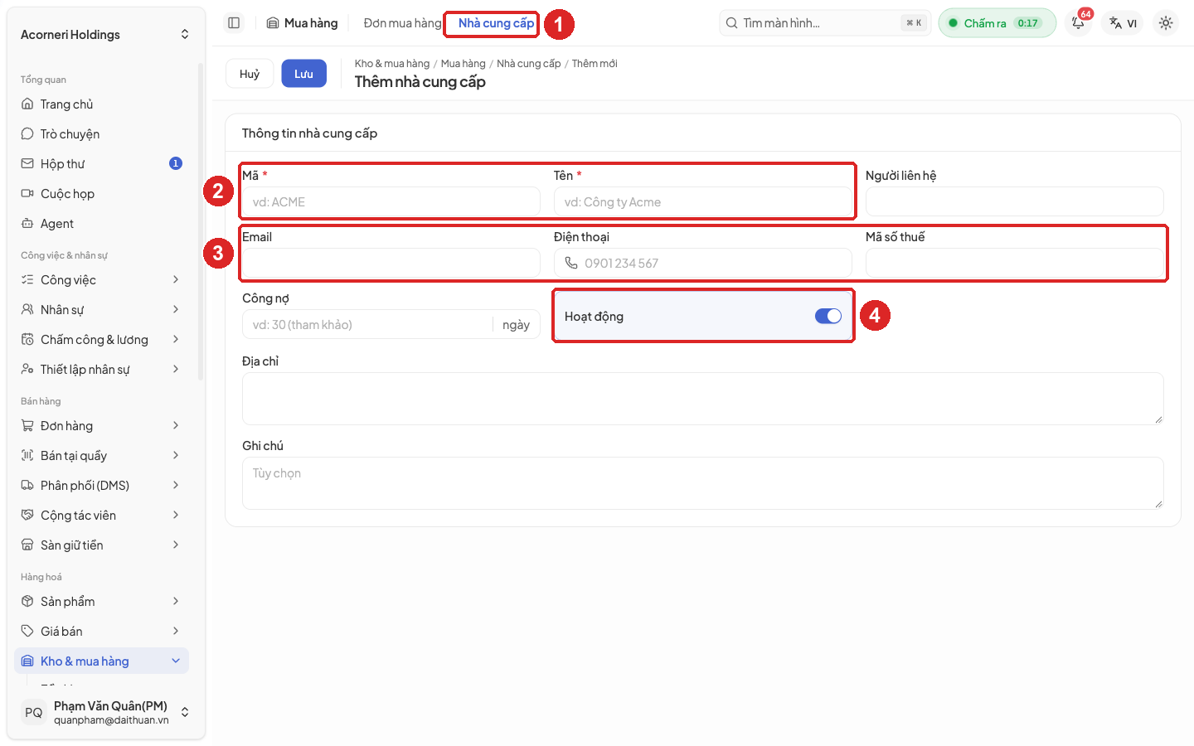Expand Cộng tác viên menu
Viewport: 1194px width, 746px height.
click(101, 516)
